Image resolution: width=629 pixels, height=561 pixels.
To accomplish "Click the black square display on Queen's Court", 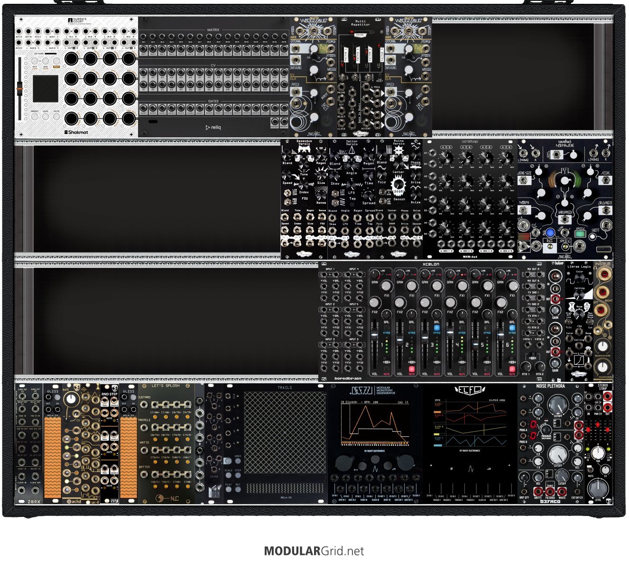I will (46, 89).
